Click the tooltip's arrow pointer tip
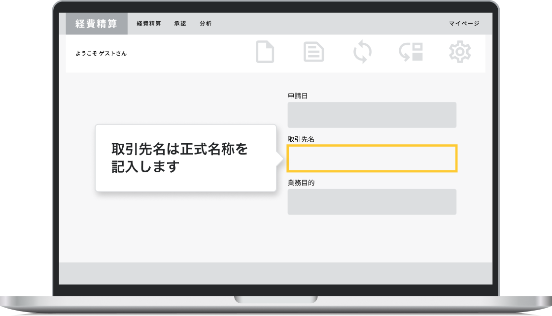552x316 pixels. [x=282, y=158]
